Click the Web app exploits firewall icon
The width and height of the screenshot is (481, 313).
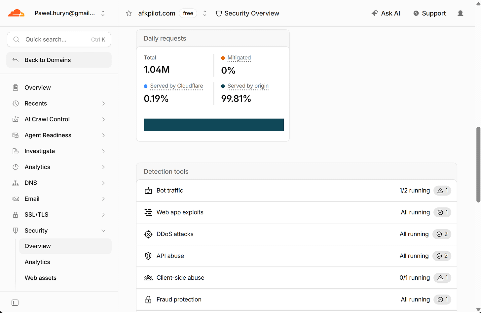coord(148,212)
